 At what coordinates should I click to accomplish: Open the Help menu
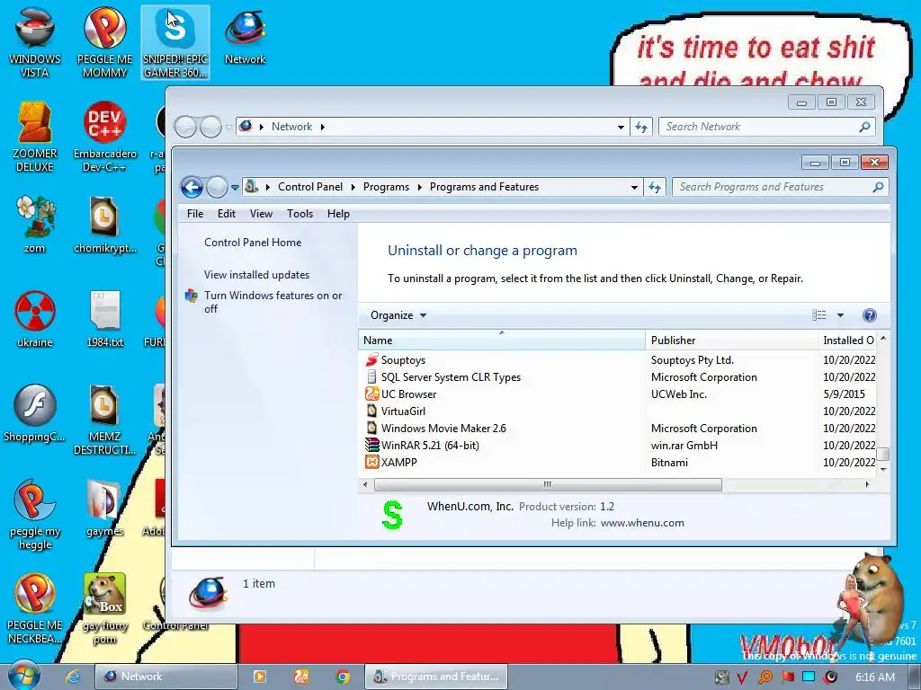(338, 214)
